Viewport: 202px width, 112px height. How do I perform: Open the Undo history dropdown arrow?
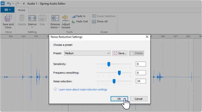click(13, 4)
